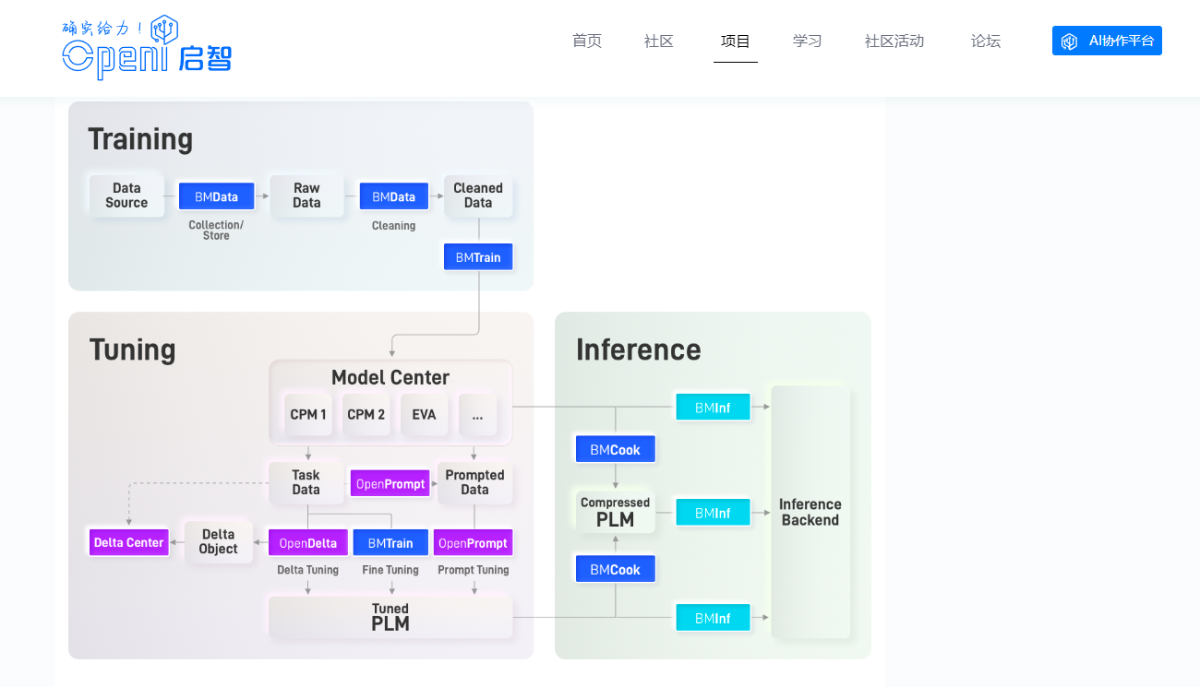Click the Model Center title
1200x687 pixels.
pos(390,377)
